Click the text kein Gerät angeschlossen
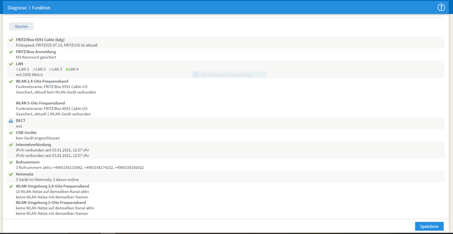 pyautogui.click(x=38, y=138)
